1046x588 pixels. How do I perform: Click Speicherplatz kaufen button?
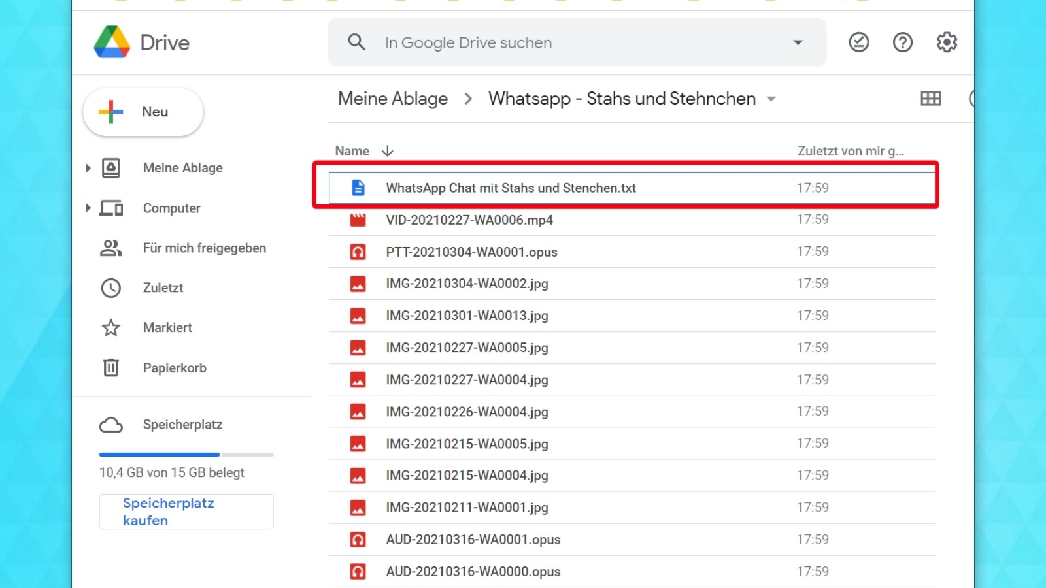tap(186, 512)
